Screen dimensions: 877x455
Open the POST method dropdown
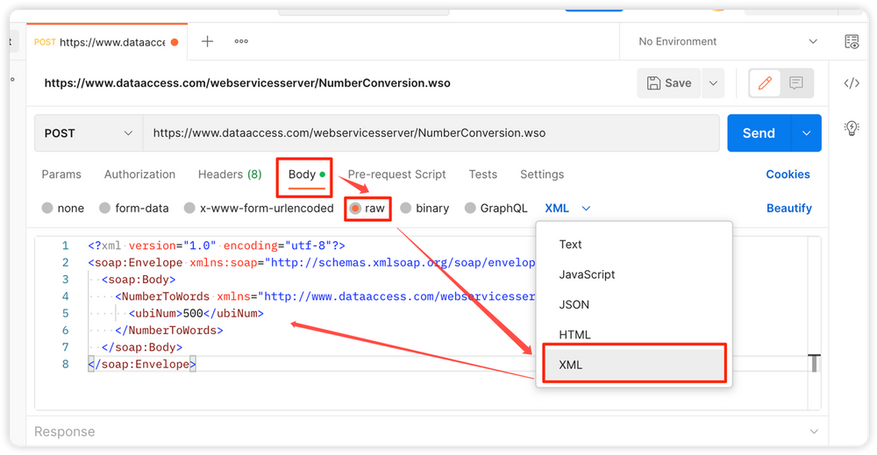tap(89, 133)
